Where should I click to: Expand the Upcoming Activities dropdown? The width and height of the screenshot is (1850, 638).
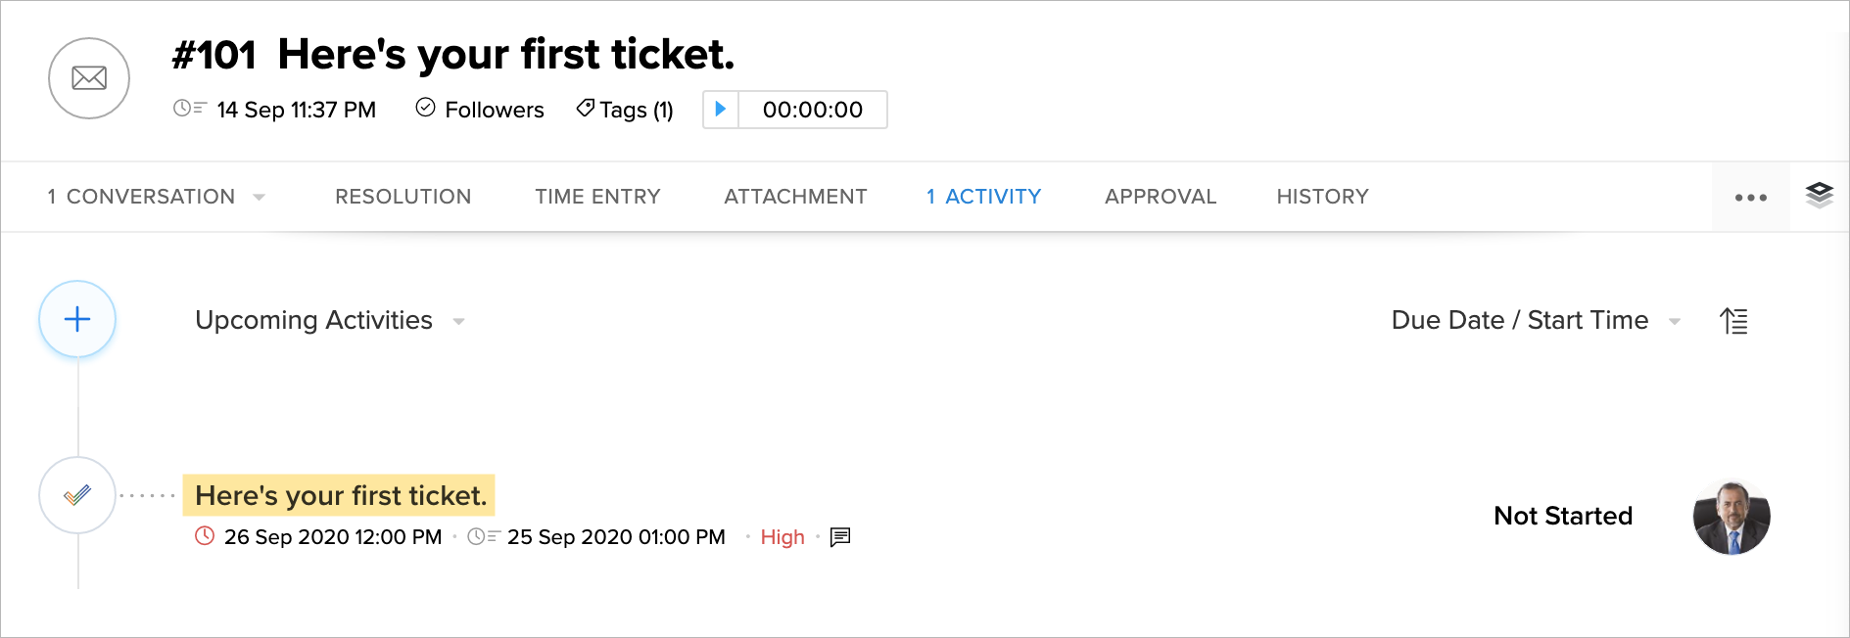[458, 321]
